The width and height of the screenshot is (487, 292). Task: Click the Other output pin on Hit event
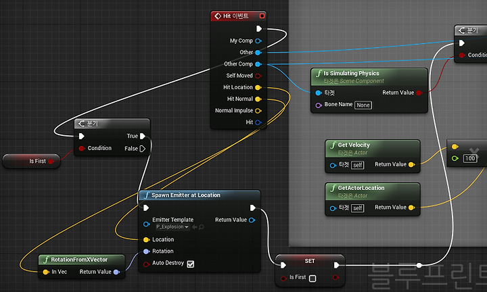[x=258, y=53]
